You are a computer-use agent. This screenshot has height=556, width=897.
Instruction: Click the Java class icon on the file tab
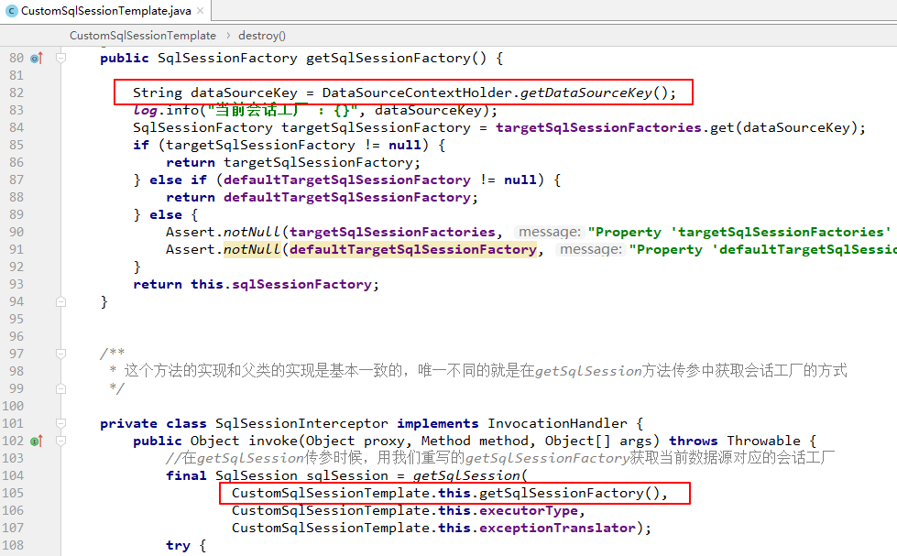(11, 11)
